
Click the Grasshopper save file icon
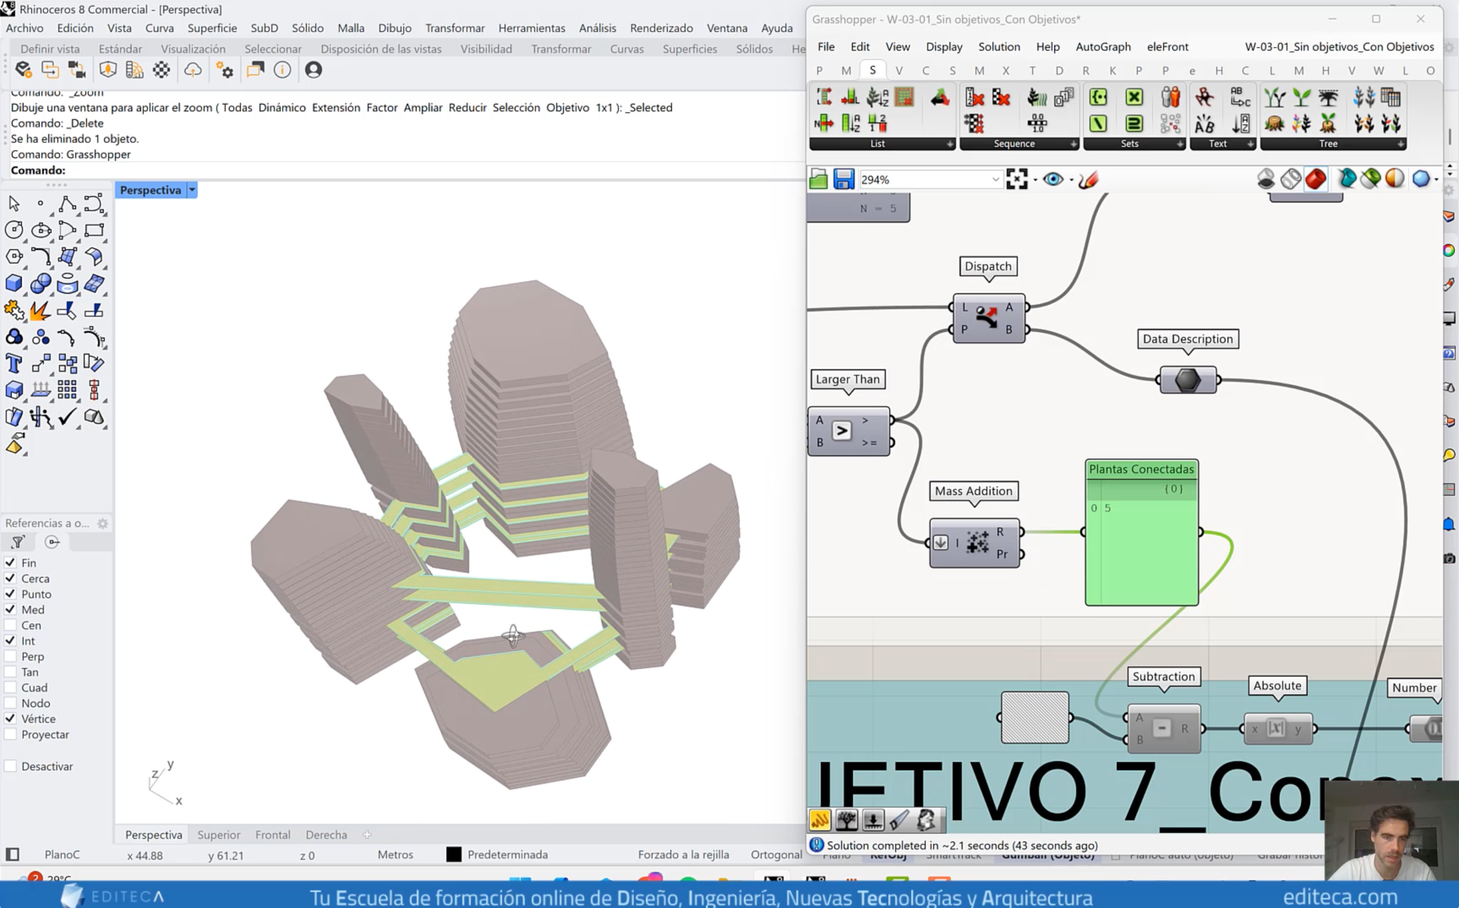(x=843, y=179)
